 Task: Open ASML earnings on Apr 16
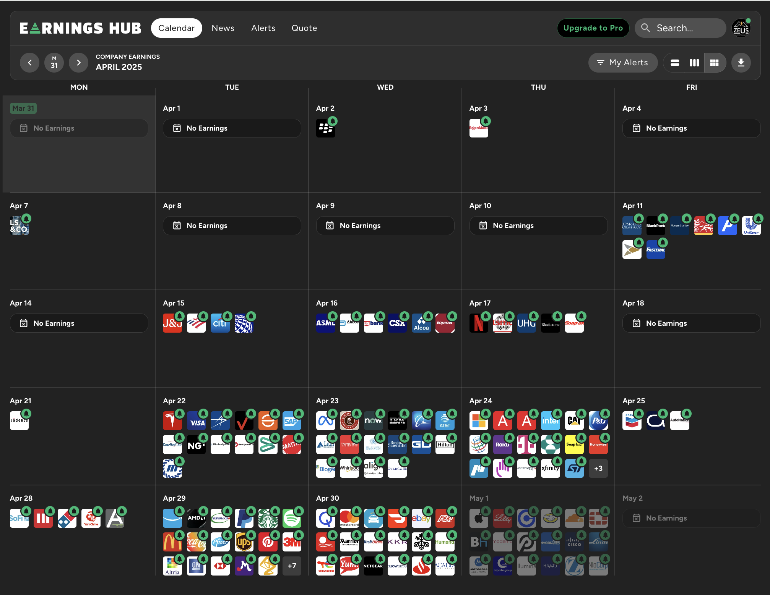(326, 323)
